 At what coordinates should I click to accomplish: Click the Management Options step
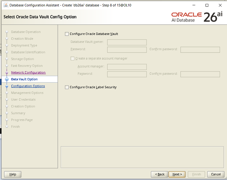(27, 93)
